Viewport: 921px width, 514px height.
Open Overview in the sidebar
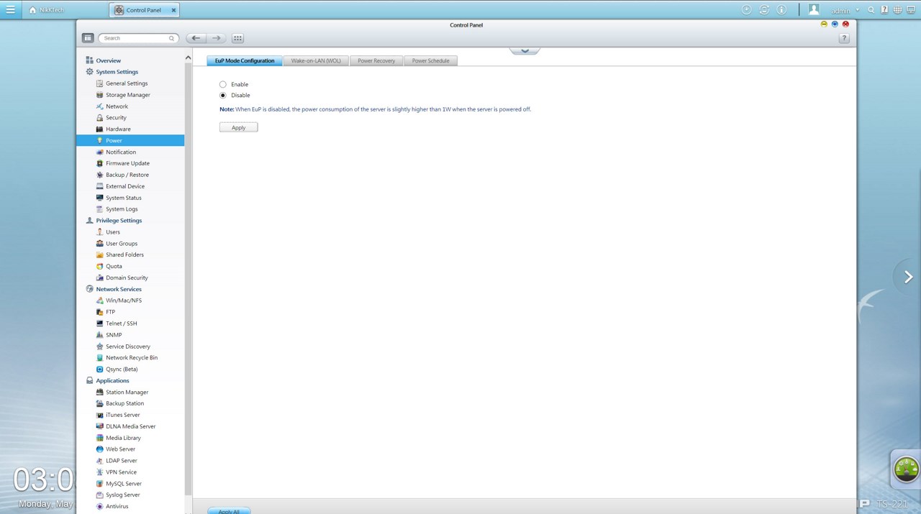(x=109, y=60)
